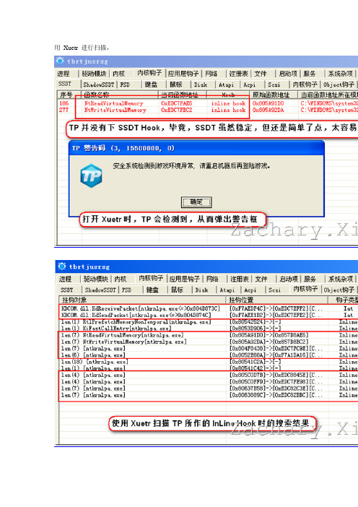Click the original address cell 0x805A91D0

point(268,103)
